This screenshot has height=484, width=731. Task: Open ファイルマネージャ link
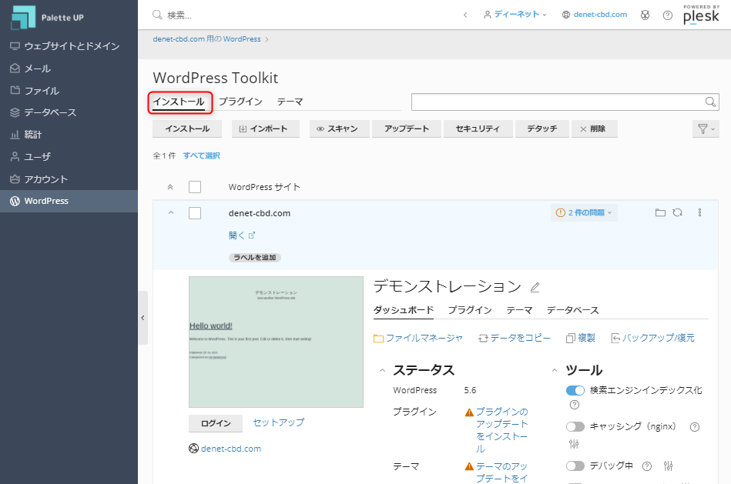click(418, 339)
